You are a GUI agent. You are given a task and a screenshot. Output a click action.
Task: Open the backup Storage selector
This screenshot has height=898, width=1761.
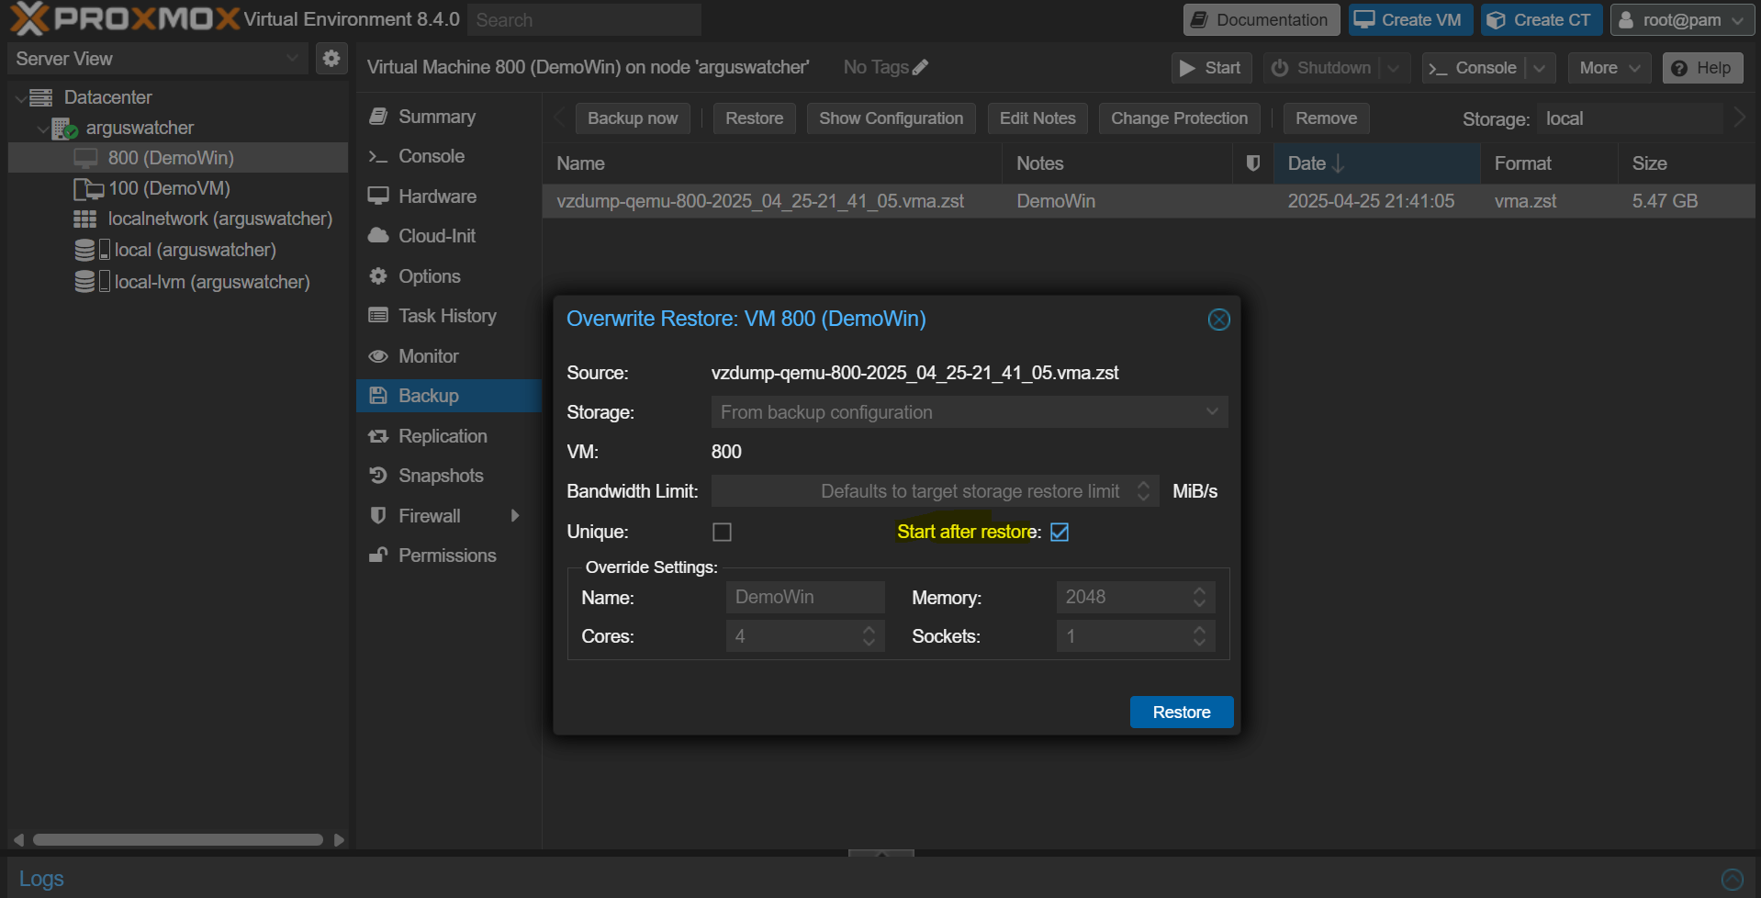[x=1632, y=118]
